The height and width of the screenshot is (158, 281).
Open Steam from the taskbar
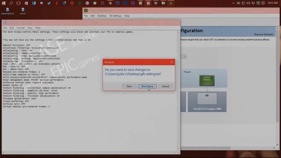pyautogui.click(x=49, y=3)
